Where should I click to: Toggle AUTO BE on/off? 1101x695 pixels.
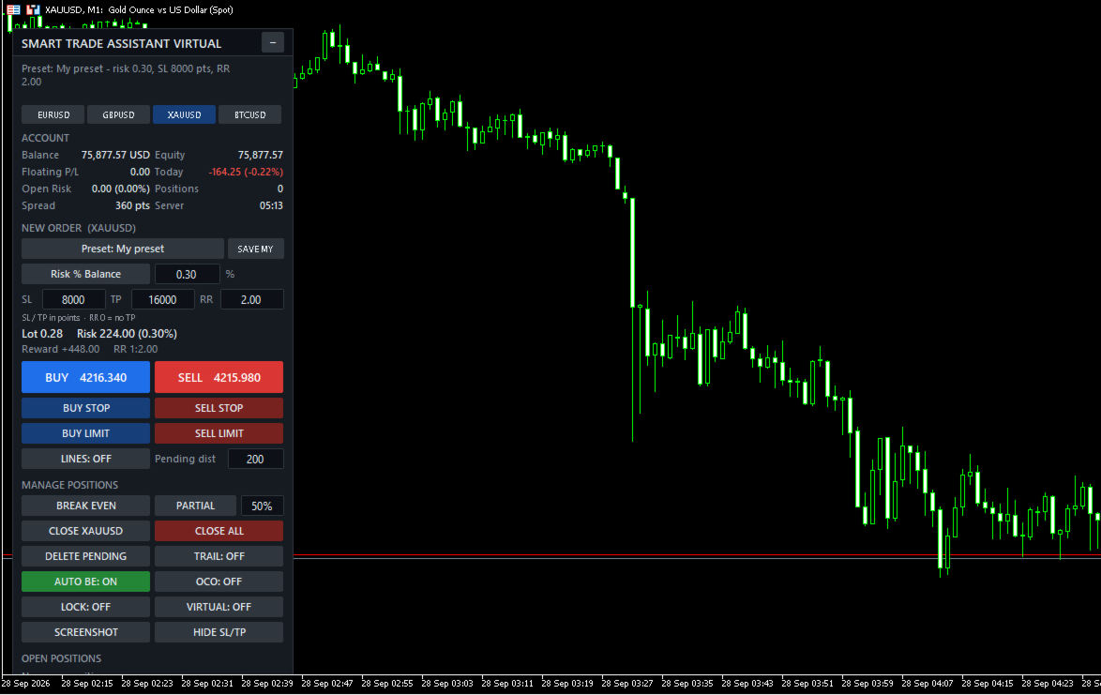[85, 582]
